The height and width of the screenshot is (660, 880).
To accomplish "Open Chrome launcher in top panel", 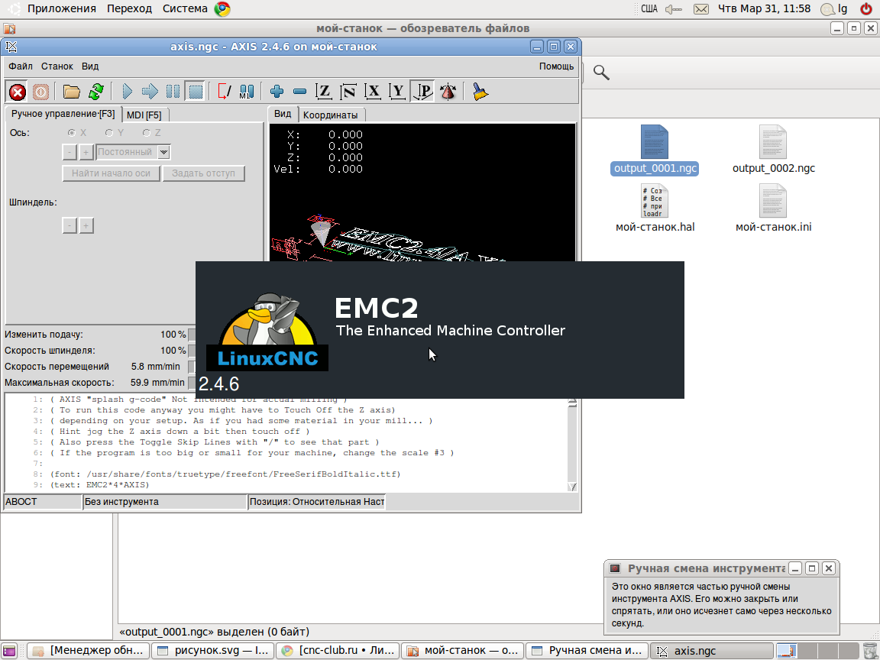I will [x=222, y=9].
